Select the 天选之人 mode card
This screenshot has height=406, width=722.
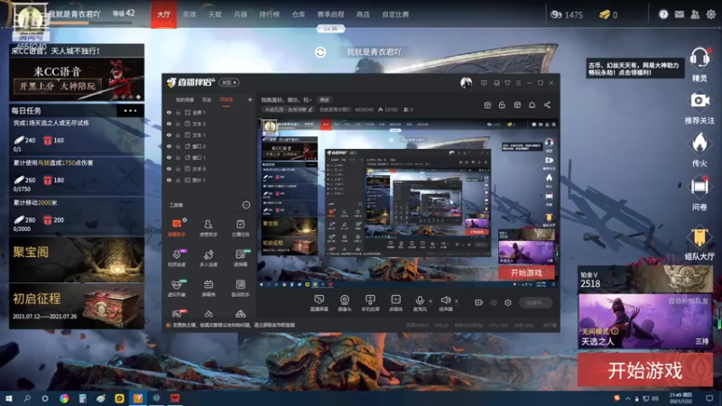tap(645, 321)
